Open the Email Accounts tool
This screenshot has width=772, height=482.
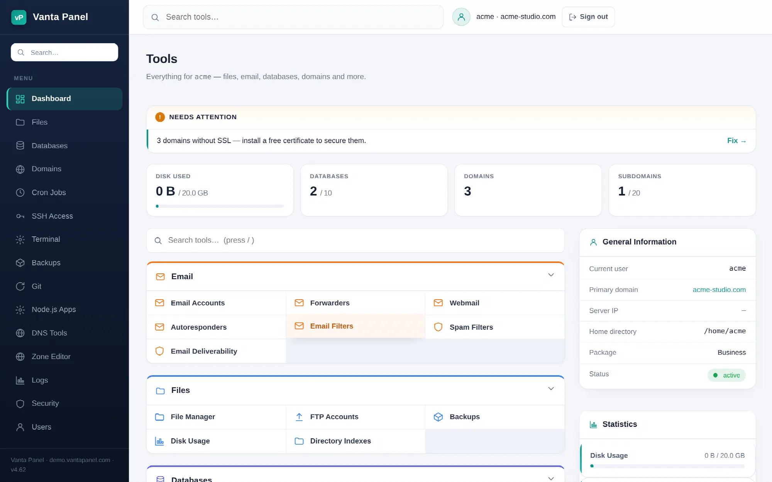216,303
